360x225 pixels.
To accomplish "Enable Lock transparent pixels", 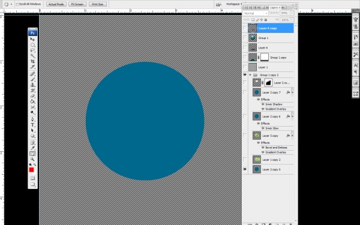I will [x=253, y=20].
